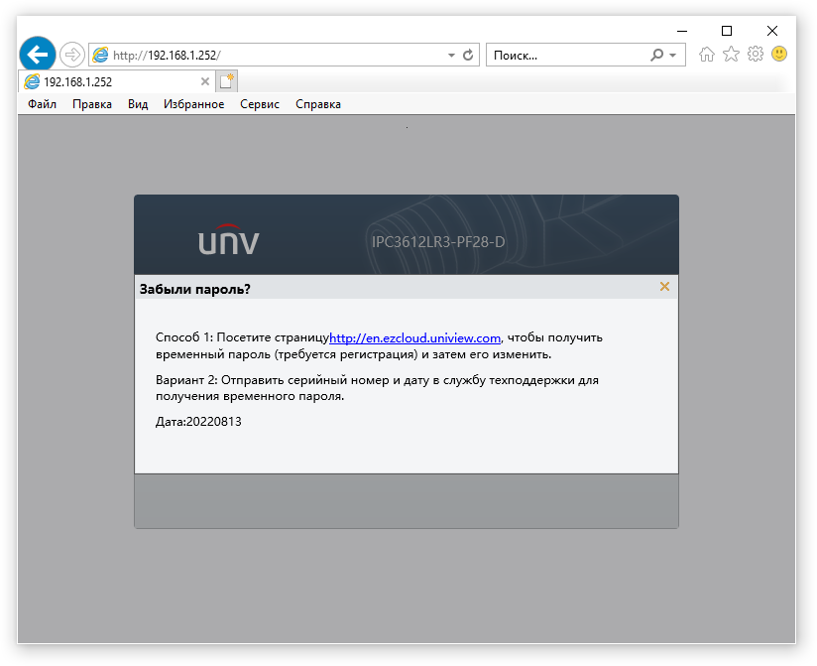Open a new tab button
The height and width of the screenshot is (666, 817).
pyautogui.click(x=227, y=81)
